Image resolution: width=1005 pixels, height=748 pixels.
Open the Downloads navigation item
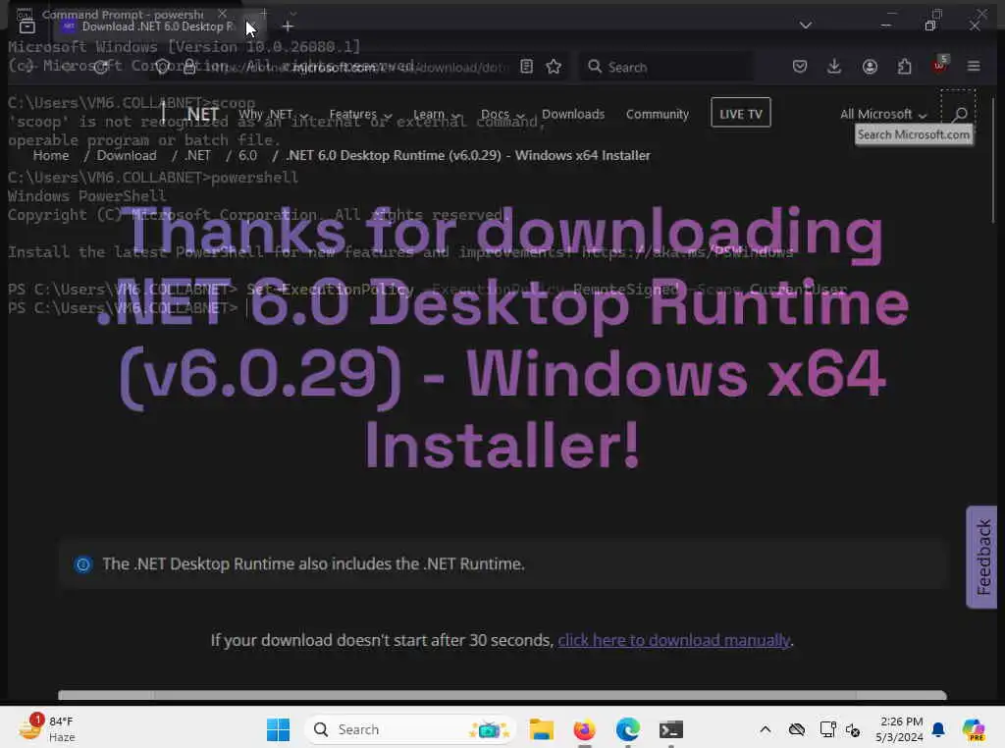pos(573,114)
